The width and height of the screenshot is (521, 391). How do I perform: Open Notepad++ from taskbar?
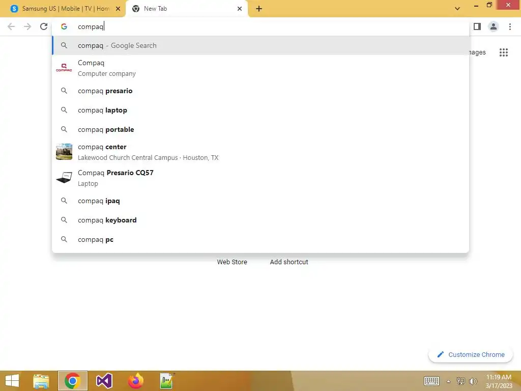[x=167, y=381]
